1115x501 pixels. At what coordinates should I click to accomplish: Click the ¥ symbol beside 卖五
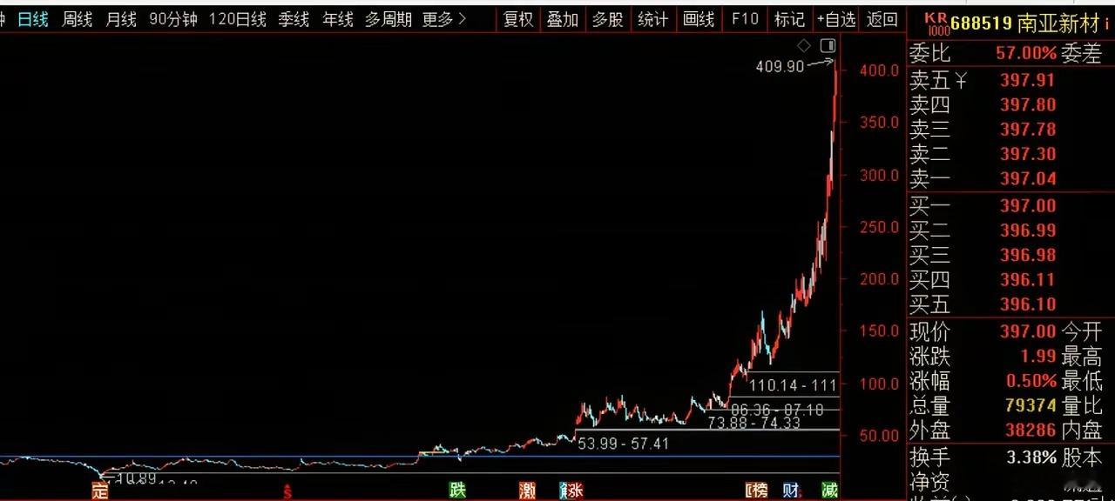(961, 81)
